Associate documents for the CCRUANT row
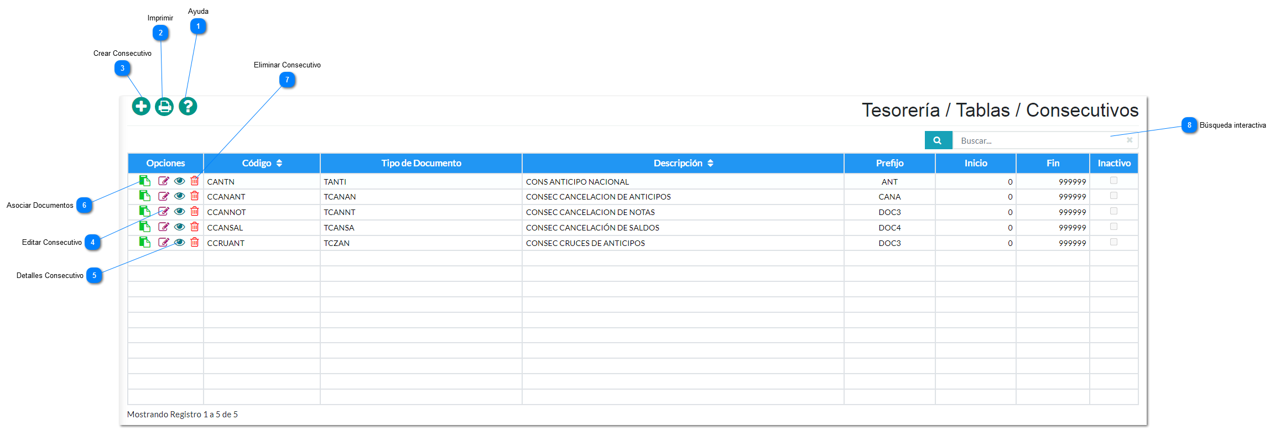 click(145, 242)
